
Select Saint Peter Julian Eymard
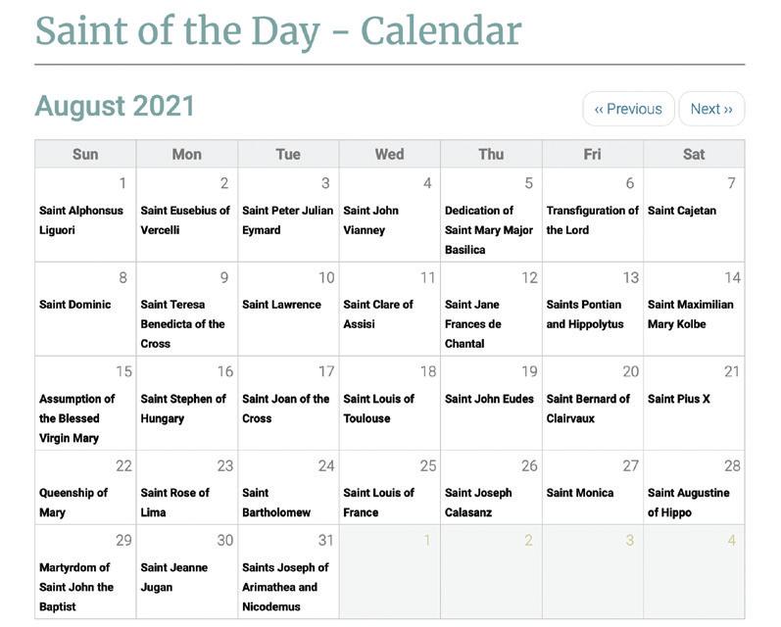pos(287,220)
